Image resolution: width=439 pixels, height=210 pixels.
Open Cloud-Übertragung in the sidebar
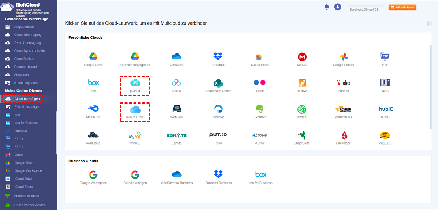point(28,35)
